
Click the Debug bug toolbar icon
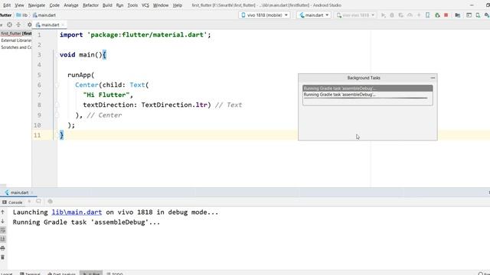point(392,15)
